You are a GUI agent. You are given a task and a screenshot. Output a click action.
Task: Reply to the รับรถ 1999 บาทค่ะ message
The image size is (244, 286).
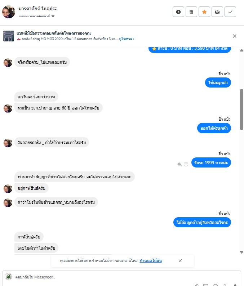coord(179,164)
